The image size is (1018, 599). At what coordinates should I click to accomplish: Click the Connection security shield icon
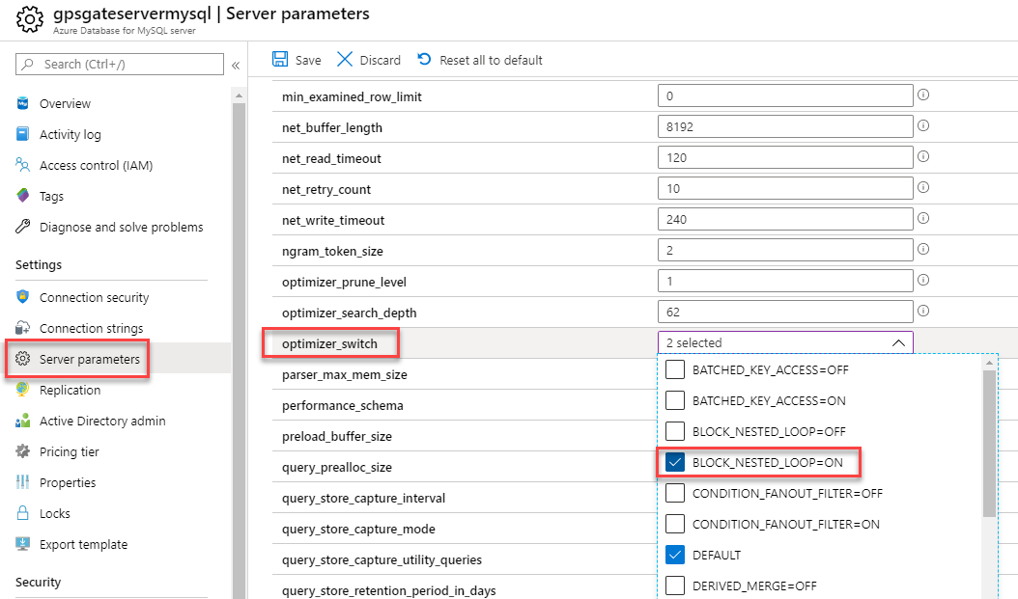click(x=23, y=297)
